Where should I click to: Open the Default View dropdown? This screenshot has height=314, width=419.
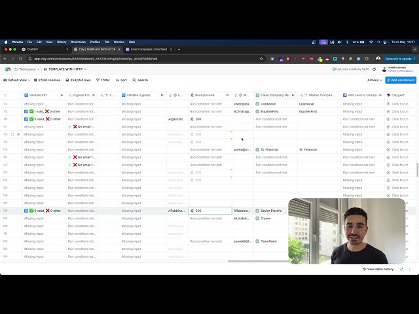click(17, 80)
